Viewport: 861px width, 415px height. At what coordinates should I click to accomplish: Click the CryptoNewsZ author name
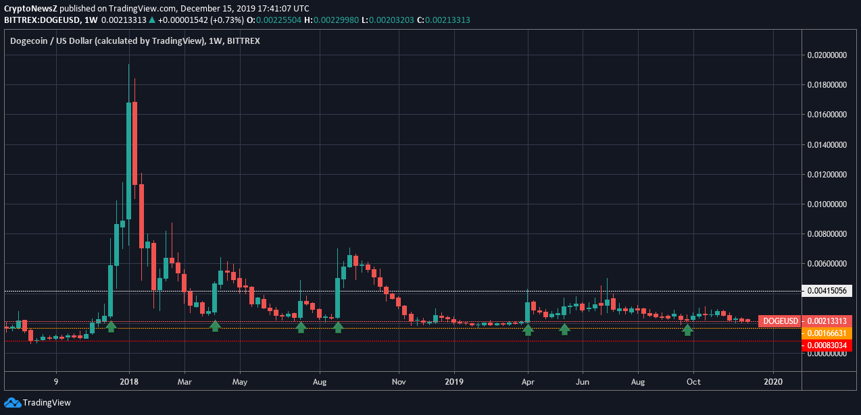[x=30, y=8]
